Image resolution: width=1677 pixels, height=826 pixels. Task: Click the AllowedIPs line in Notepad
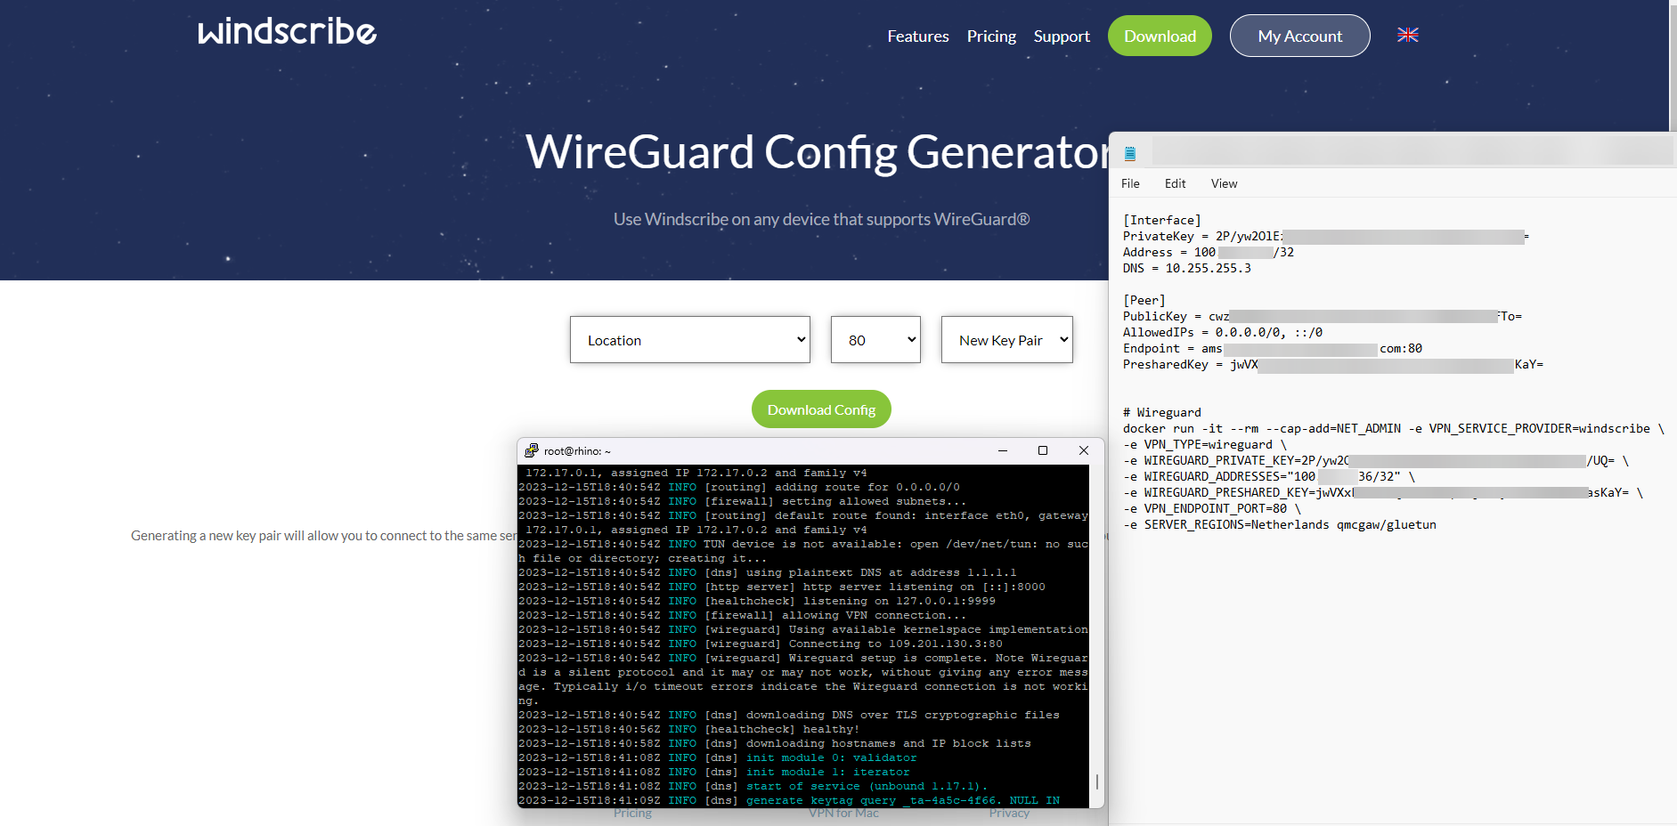(1222, 332)
